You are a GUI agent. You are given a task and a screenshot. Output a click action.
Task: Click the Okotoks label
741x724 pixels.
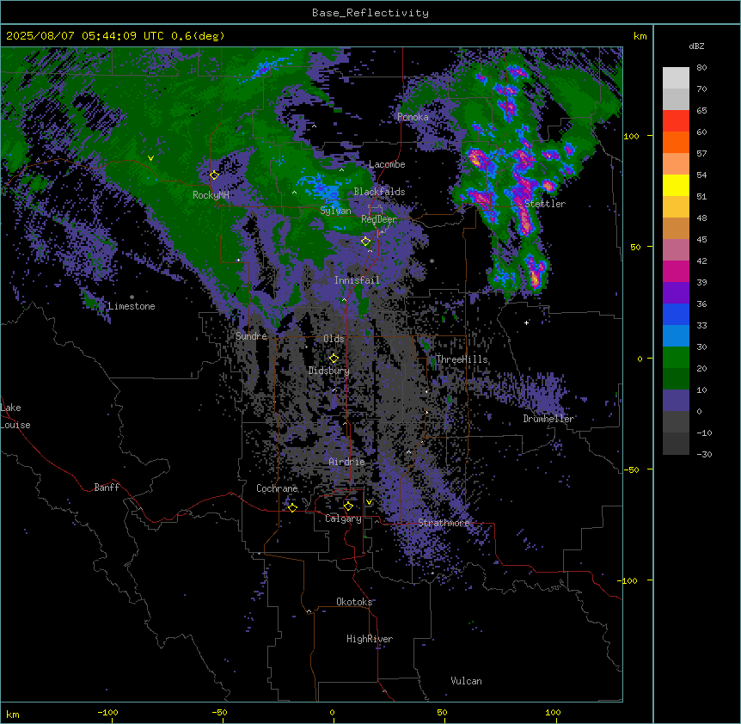pyautogui.click(x=354, y=602)
